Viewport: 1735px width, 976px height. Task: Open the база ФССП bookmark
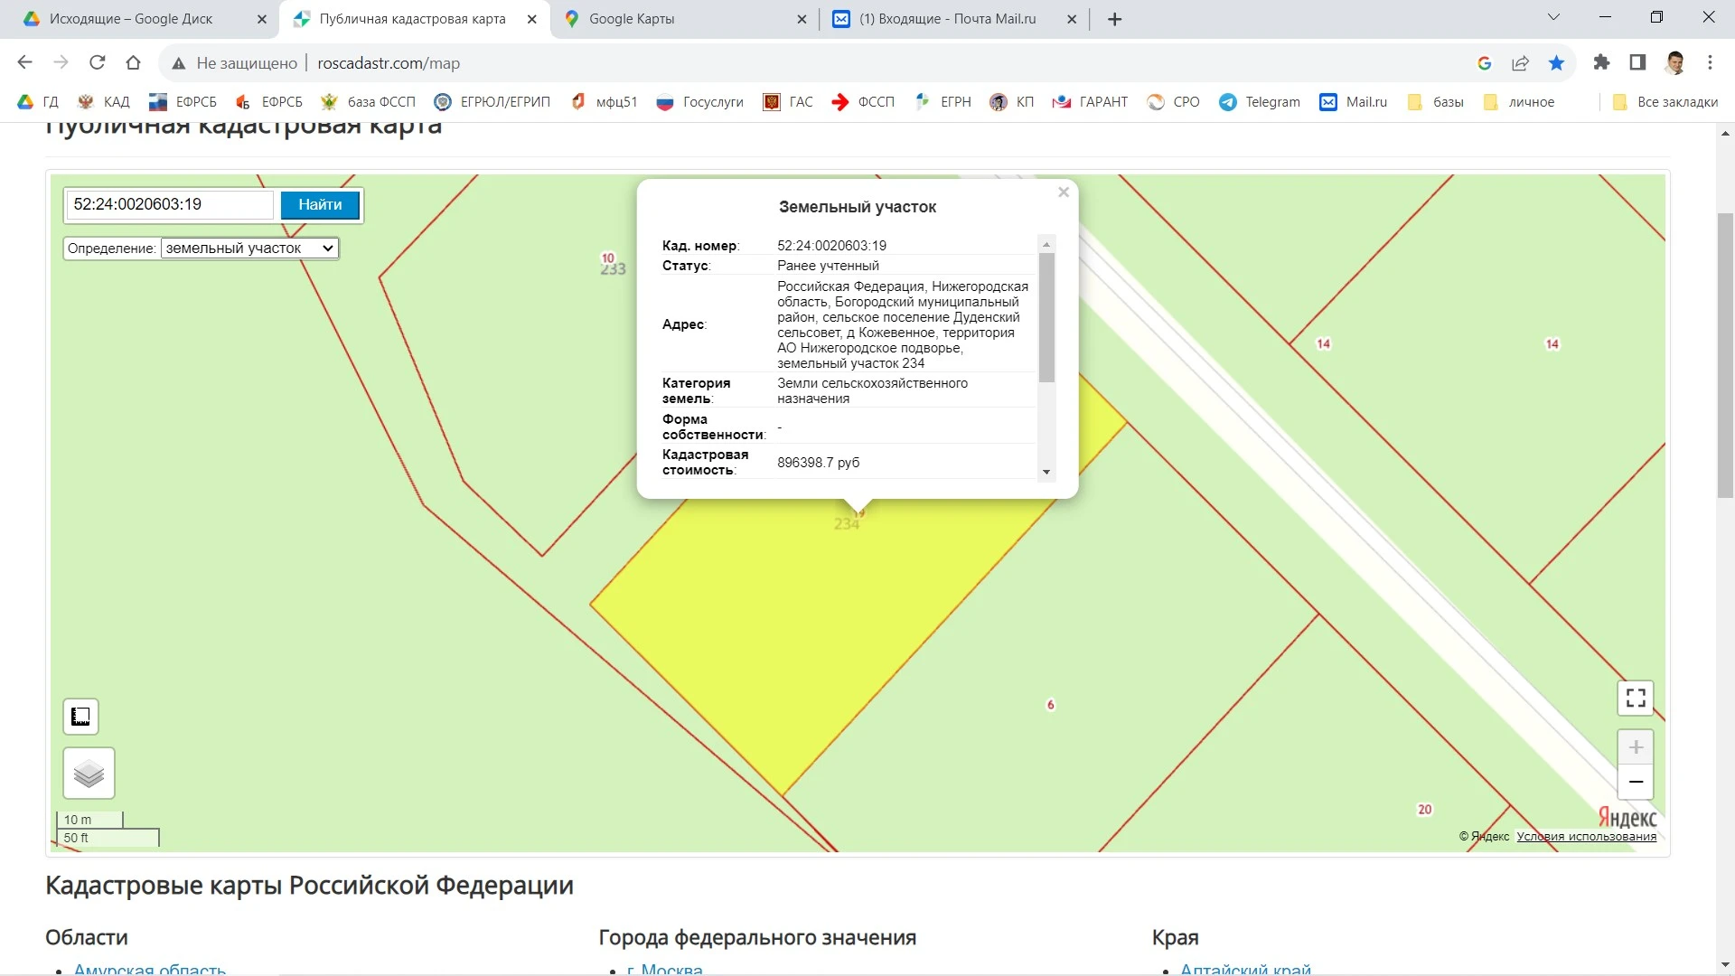(x=369, y=102)
